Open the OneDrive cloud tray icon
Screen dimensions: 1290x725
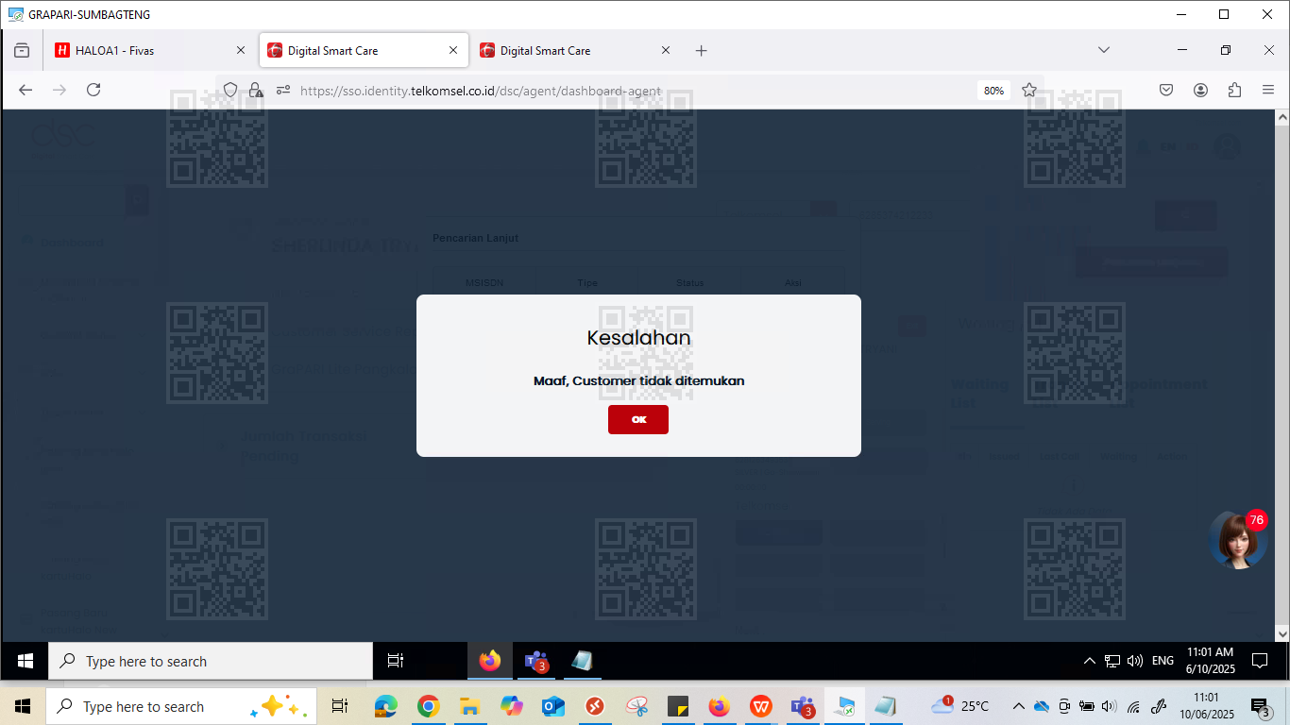point(1042,706)
